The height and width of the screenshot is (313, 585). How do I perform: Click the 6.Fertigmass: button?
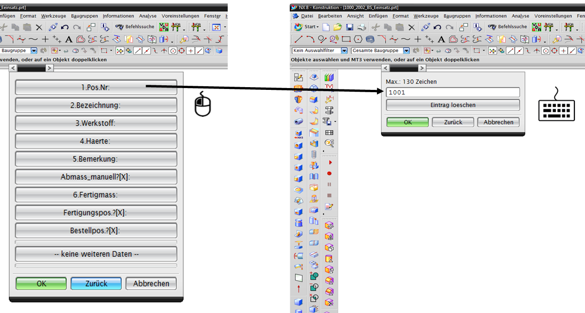click(96, 195)
